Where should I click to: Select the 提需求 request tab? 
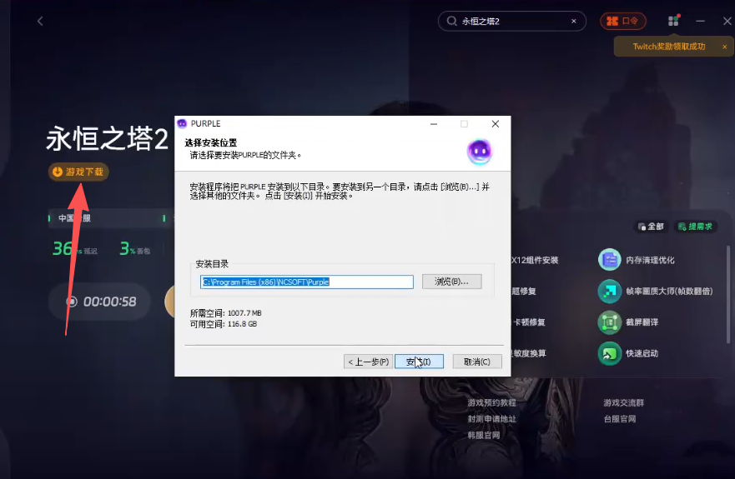(696, 227)
